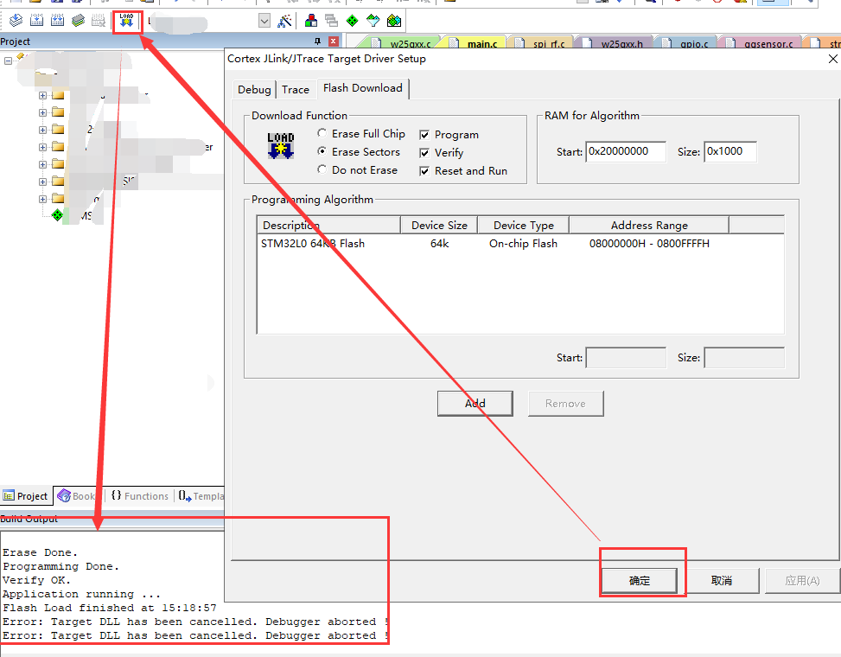Viewport: 841px width, 657px height.
Task: Click the 'Flash Load finished at 15:18:57' output line
Action: click(110, 608)
